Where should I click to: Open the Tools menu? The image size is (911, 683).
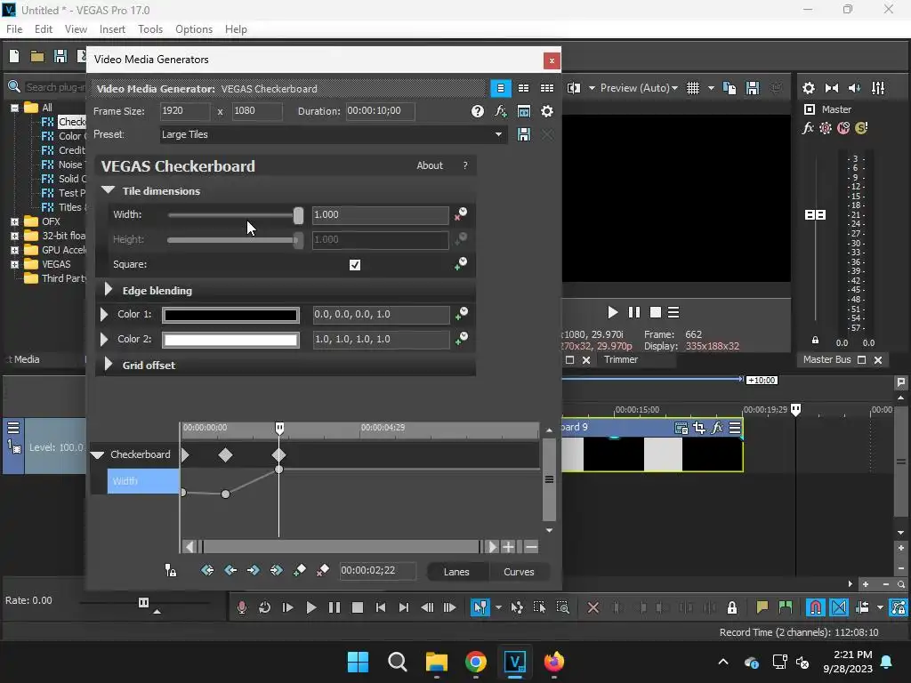[149, 29]
